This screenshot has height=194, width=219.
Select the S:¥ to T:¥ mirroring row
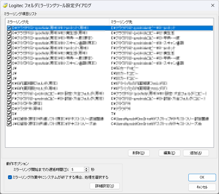point(59,113)
